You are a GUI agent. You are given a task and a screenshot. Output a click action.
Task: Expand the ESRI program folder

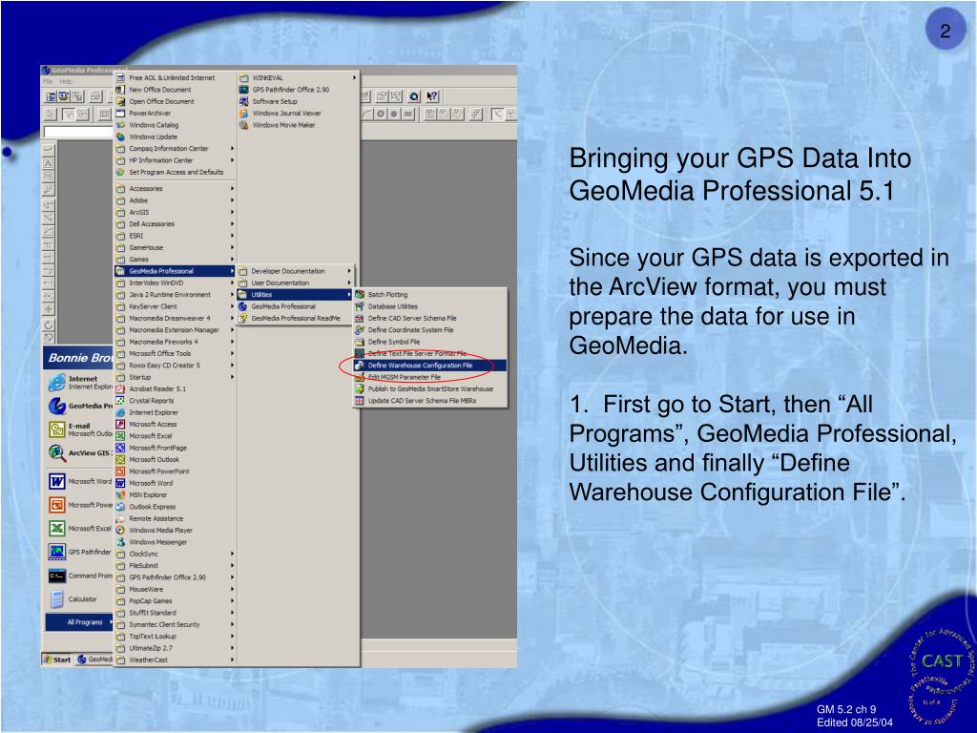[x=176, y=236]
